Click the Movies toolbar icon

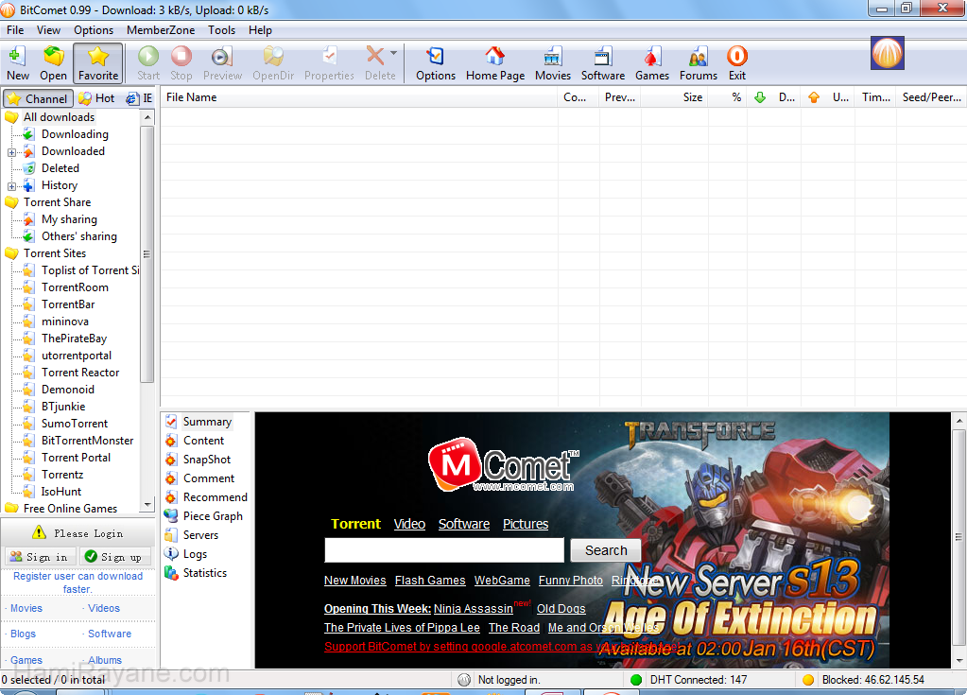coord(553,63)
